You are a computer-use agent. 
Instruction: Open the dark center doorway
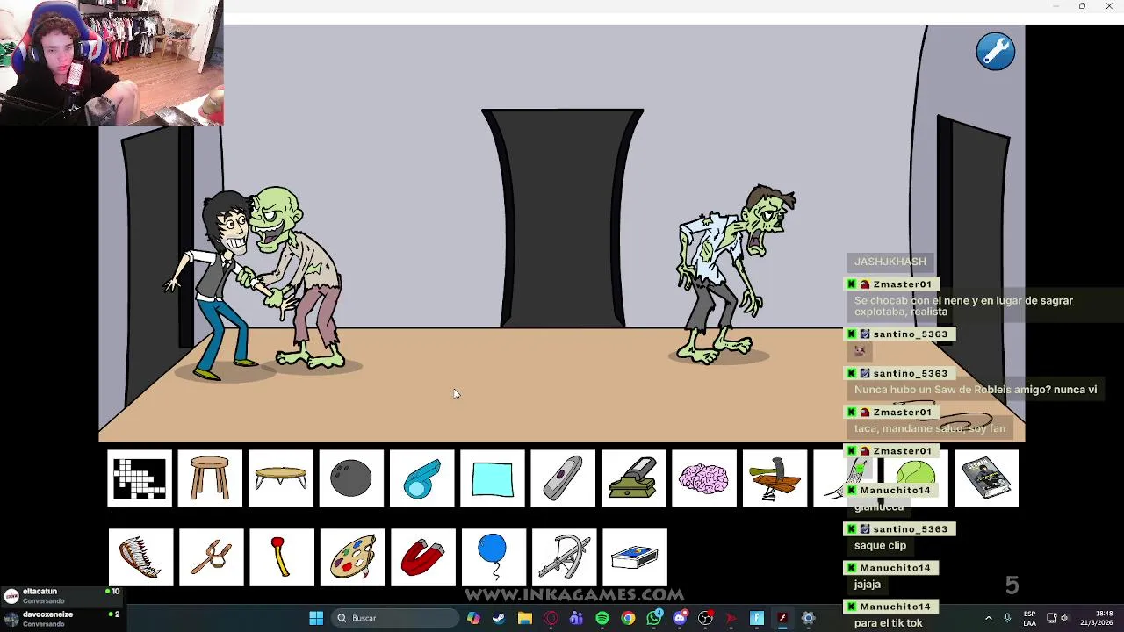click(x=562, y=218)
